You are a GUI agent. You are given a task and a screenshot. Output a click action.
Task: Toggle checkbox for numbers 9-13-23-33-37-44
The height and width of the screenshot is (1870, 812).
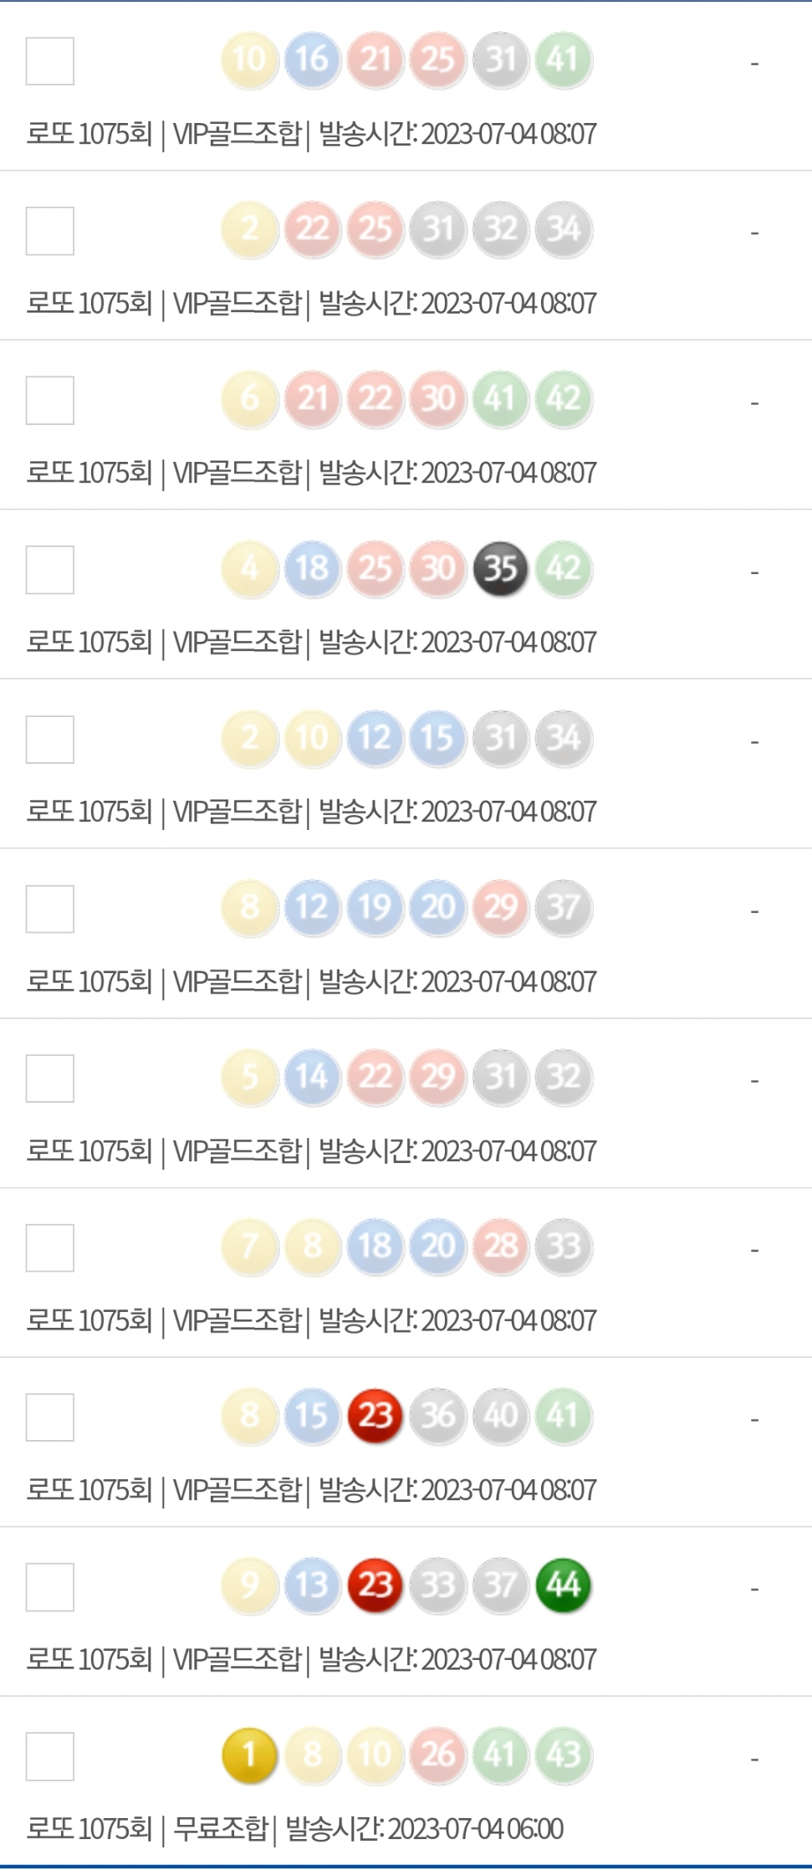click(x=50, y=1586)
